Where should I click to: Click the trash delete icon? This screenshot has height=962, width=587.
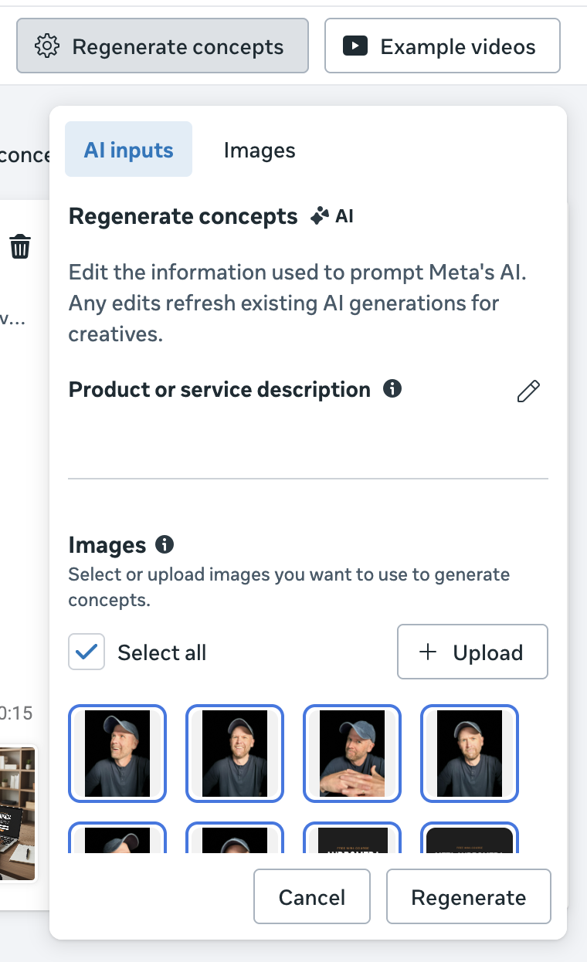20,247
